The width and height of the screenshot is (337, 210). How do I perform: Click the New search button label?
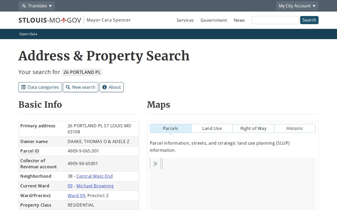tap(84, 87)
